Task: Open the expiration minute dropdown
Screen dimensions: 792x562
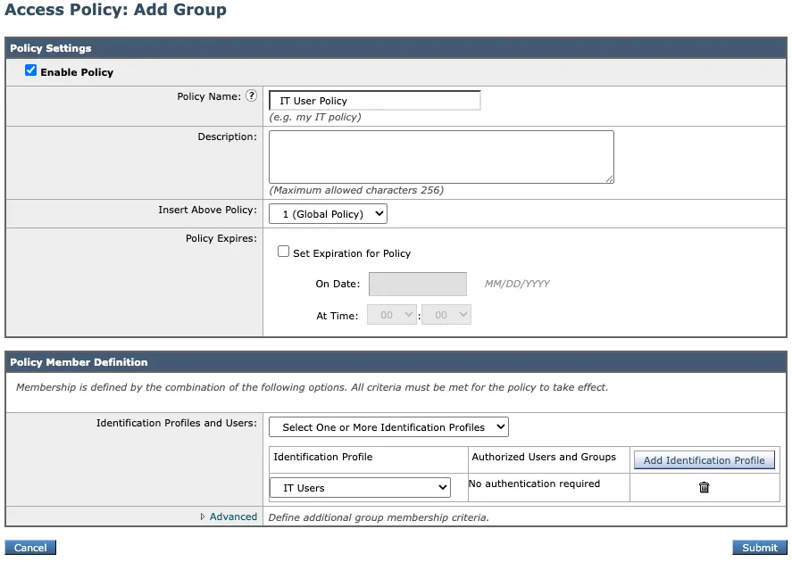Action: pyautogui.click(x=446, y=315)
